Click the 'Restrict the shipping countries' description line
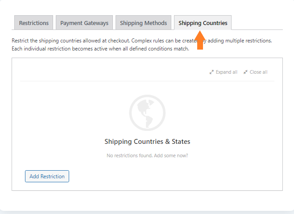This screenshot has height=214, width=294. point(142,41)
